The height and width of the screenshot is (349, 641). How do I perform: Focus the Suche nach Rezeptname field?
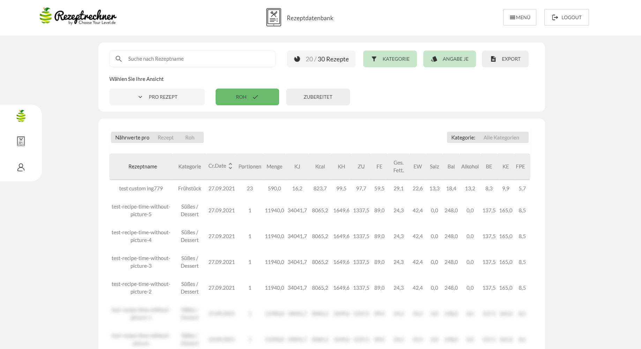click(192, 59)
